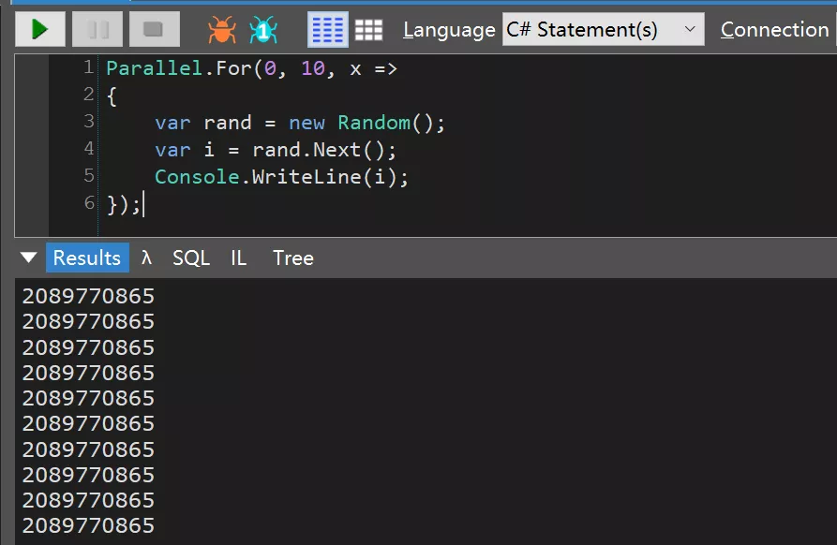Click the Pause execution button

coord(97,30)
